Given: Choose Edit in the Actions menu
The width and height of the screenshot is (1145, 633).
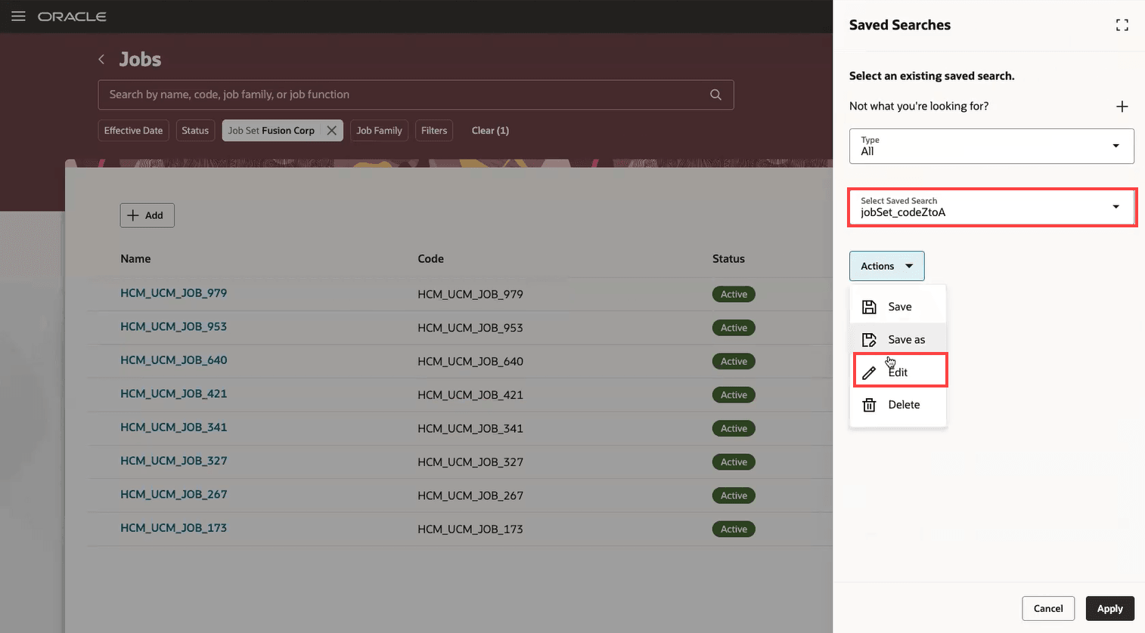Looking at the screenshot, I should 899,372.
